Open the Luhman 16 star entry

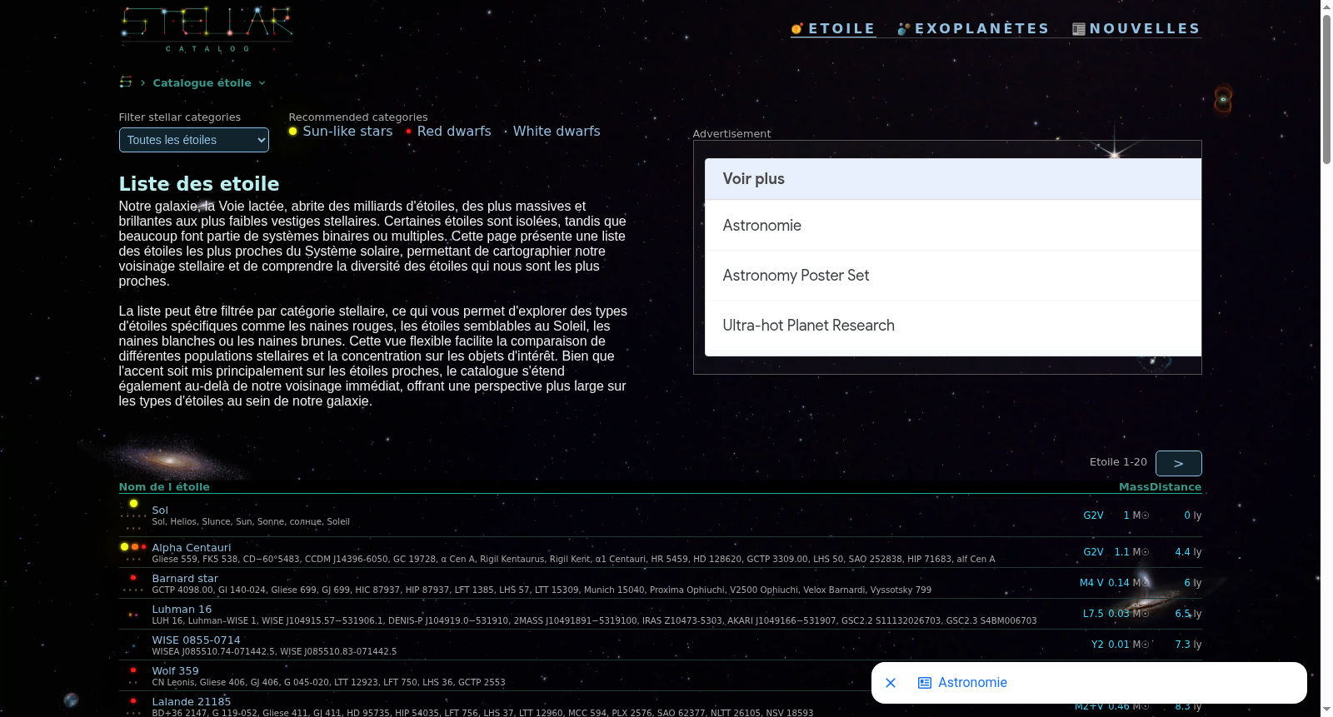click(x=182, y=610)
